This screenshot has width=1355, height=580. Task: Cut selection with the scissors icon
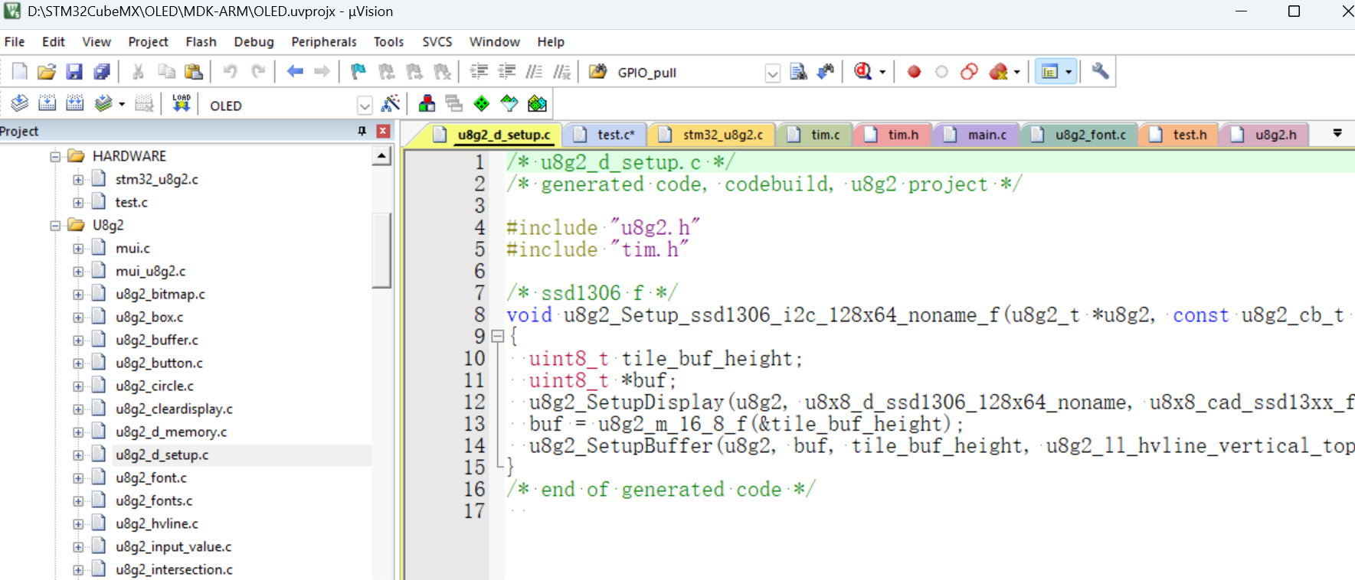click(139, 72)
